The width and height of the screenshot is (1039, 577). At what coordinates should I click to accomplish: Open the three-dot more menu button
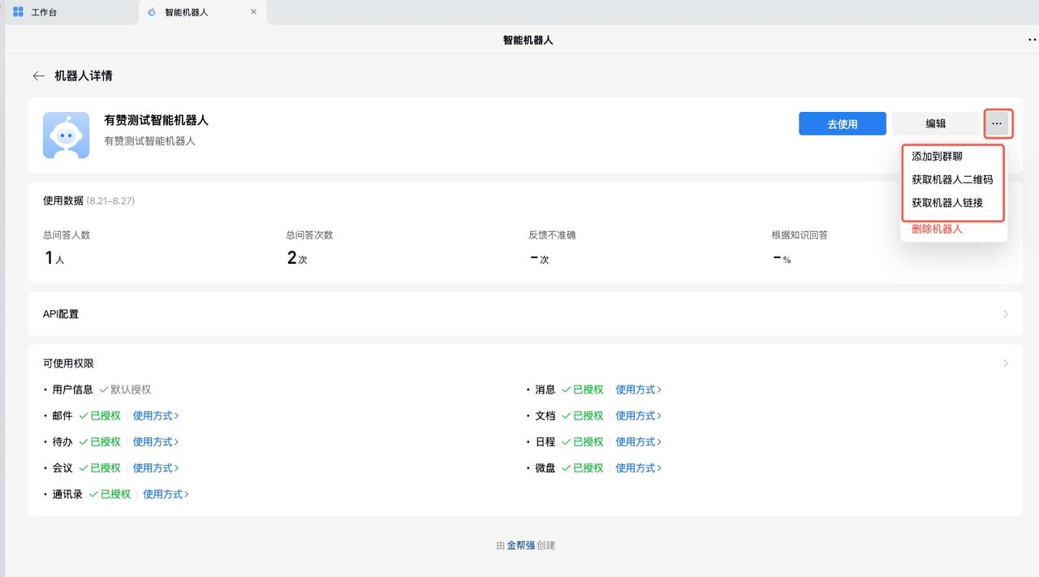(998, 123)
